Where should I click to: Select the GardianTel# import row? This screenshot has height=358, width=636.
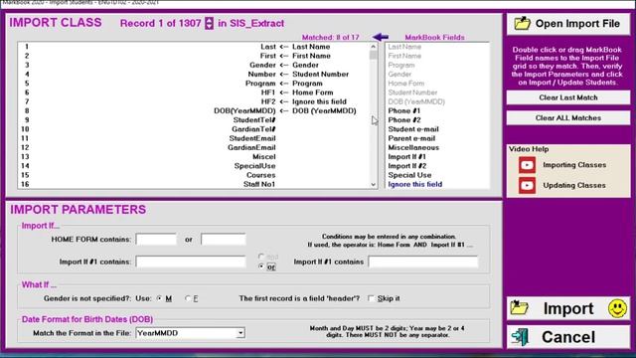coord(194,129)
